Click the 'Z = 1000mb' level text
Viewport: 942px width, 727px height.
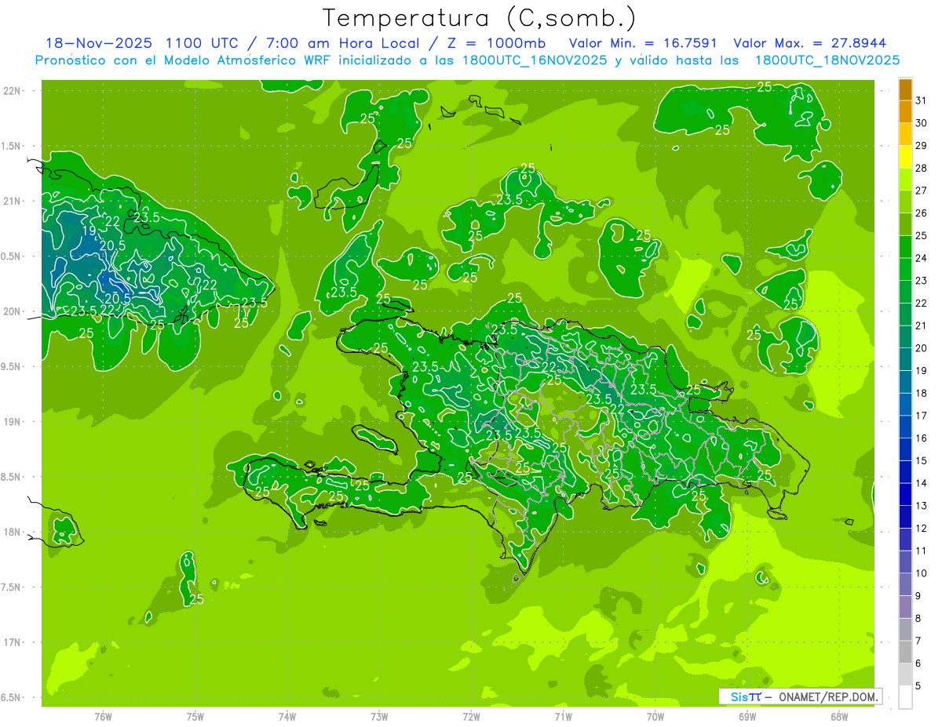(x=497, y=43)
